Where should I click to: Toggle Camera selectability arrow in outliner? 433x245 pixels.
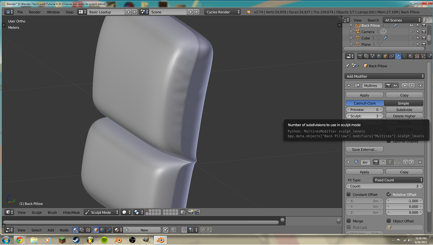pos(418,32)
